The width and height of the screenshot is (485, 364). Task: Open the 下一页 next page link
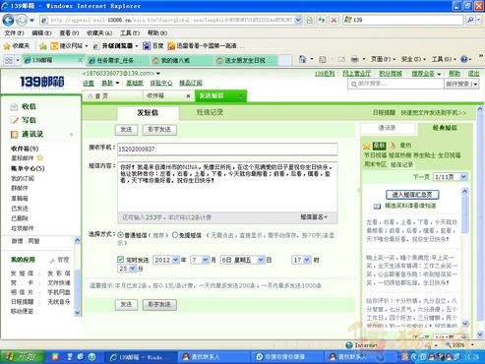[421, 177]
